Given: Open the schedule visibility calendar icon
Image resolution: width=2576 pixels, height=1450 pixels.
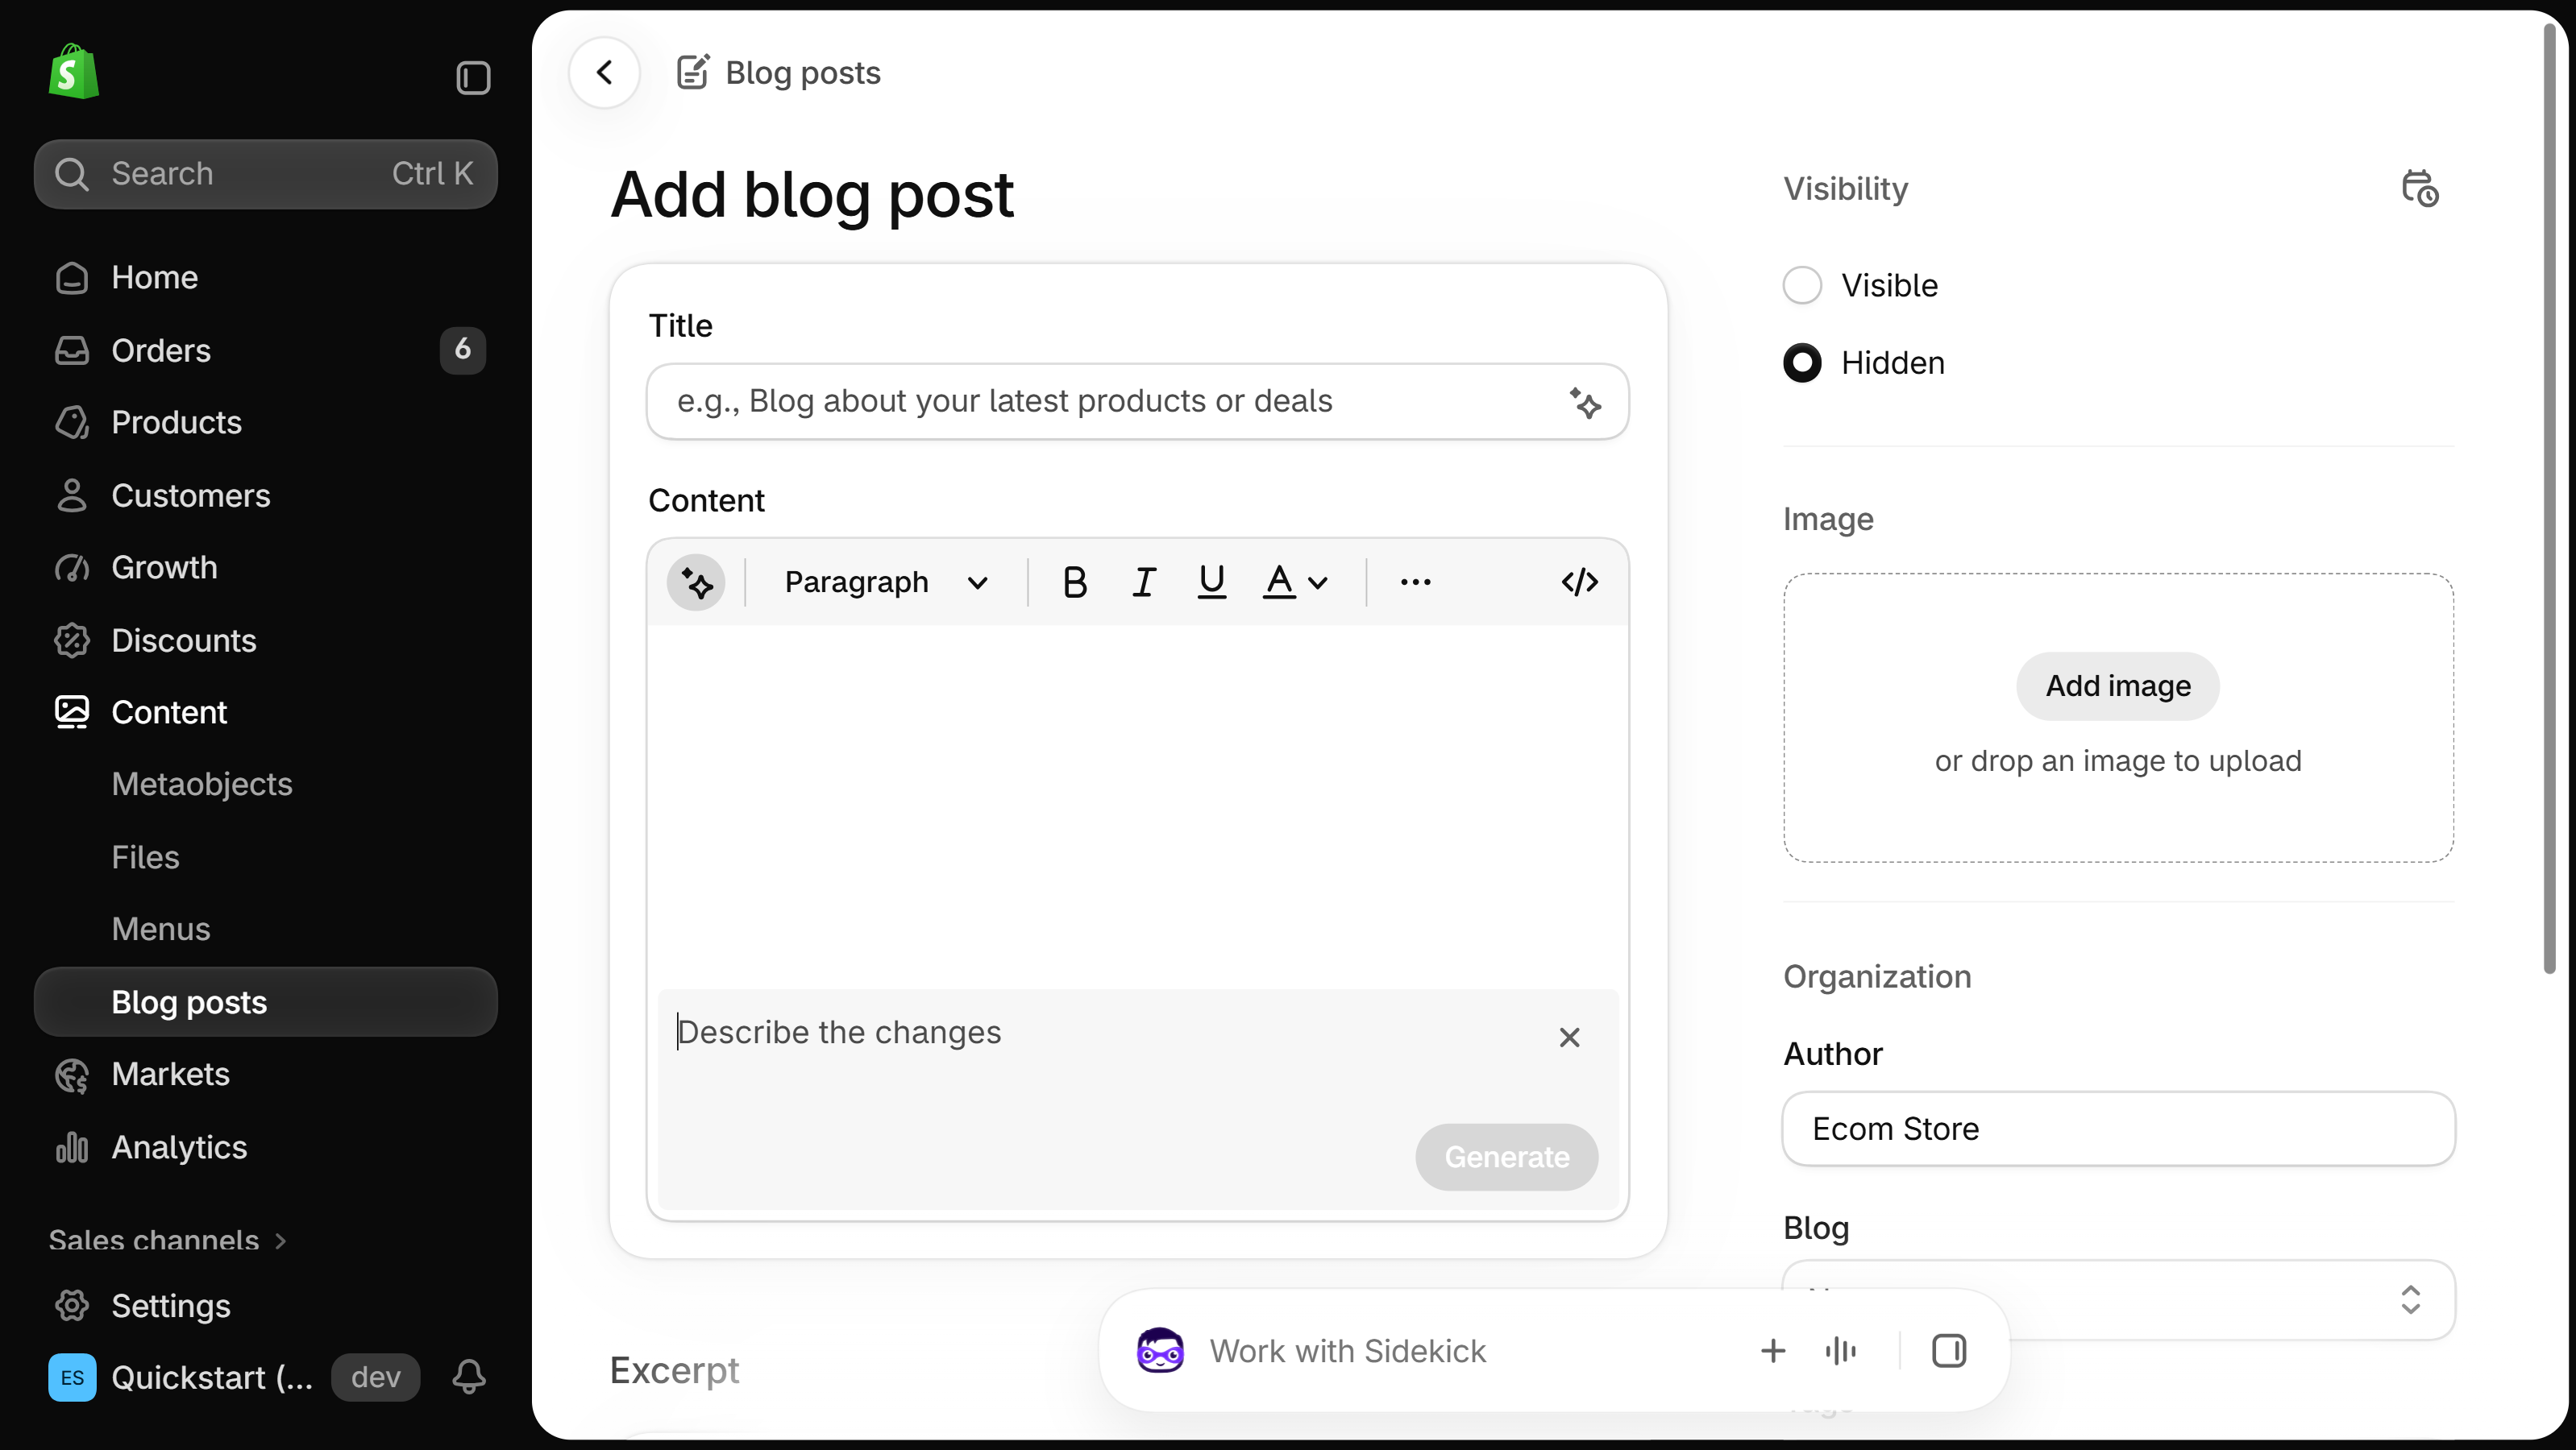Looking at the screenshot, I should 2419,188.
